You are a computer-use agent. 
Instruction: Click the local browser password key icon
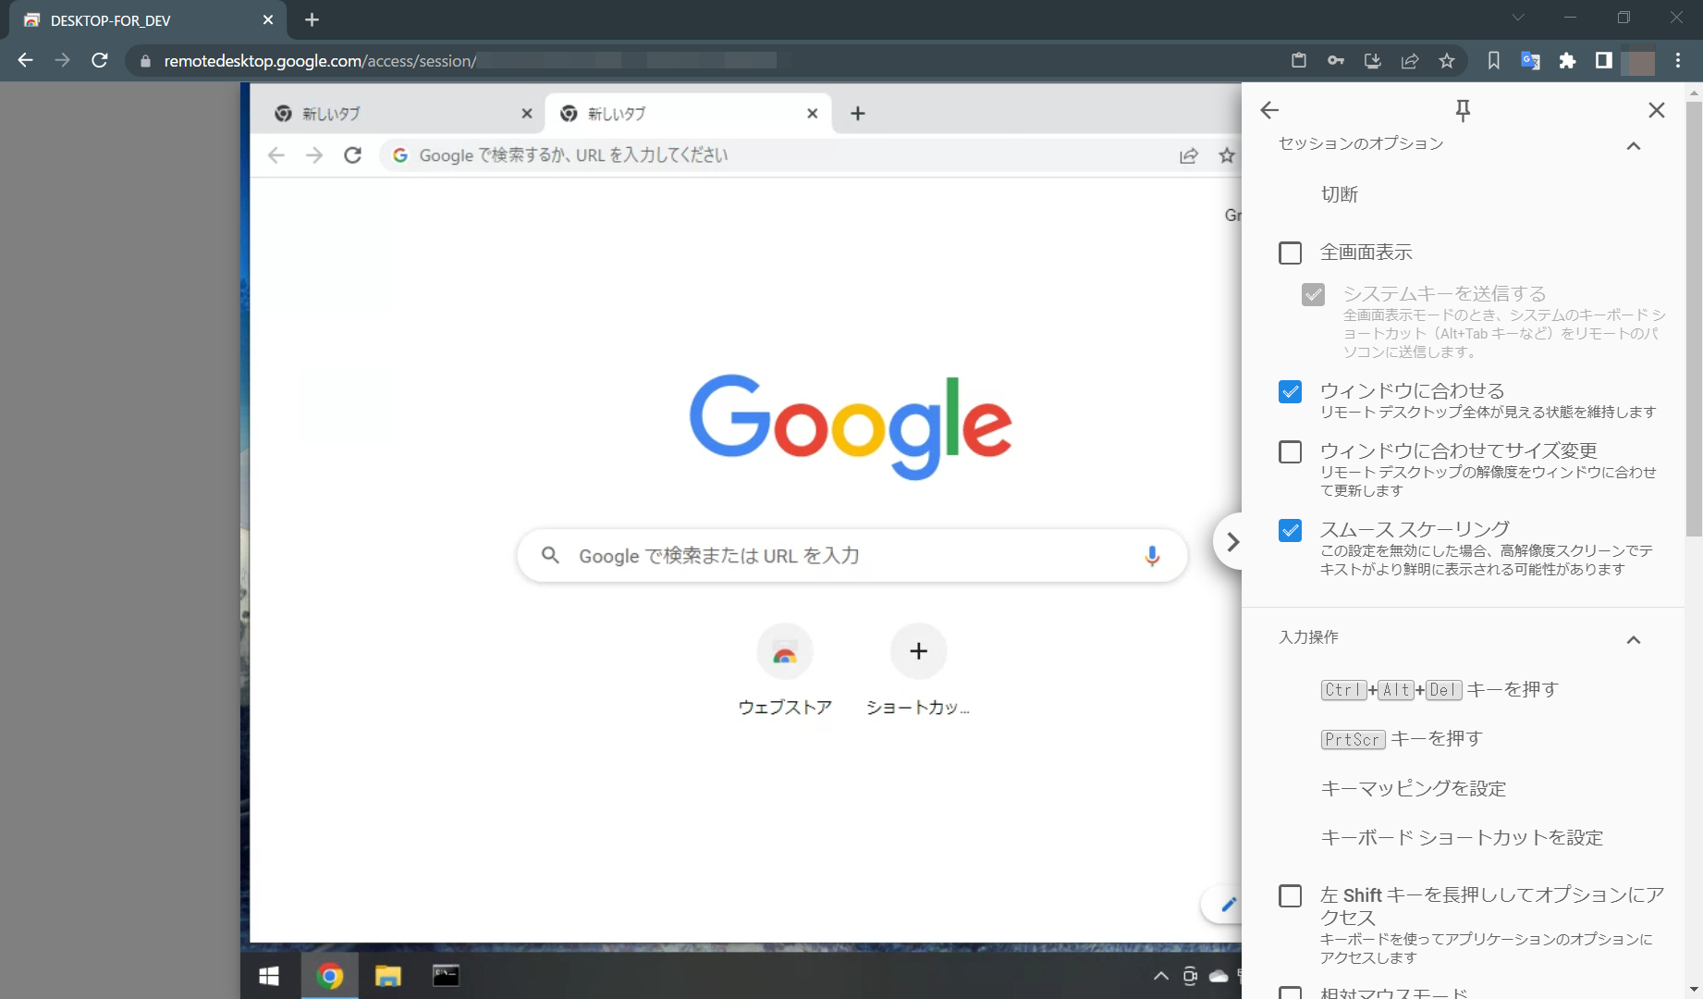[1336, 61]
